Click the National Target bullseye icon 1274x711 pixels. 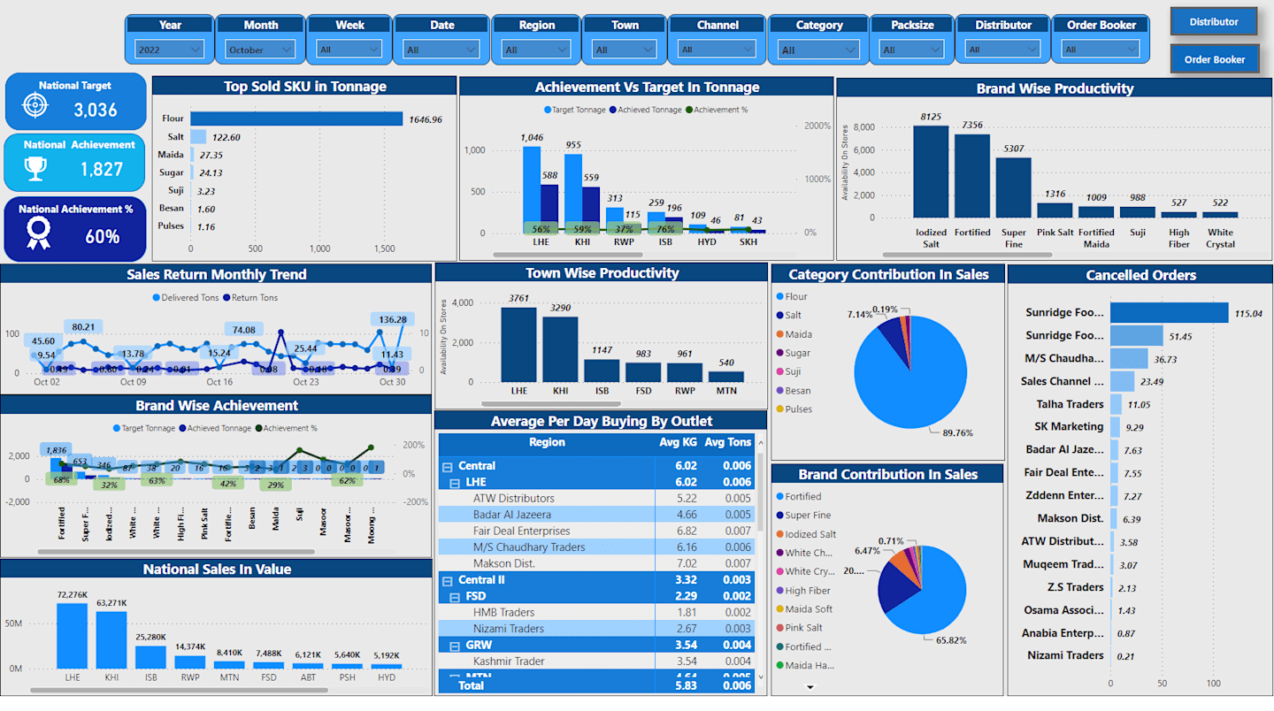tap(35, 106)
